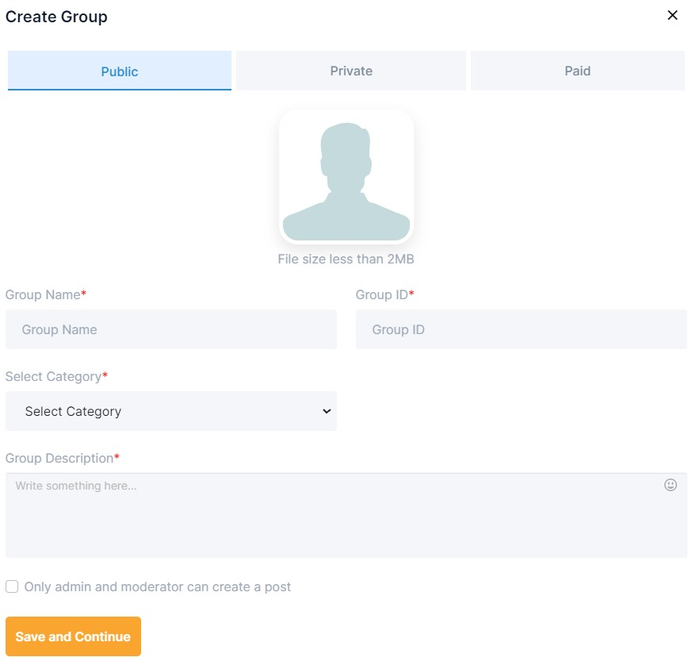Click the Select Category field label
The height and width of the screenshot is (665, 700).
[x=53, y=376]
